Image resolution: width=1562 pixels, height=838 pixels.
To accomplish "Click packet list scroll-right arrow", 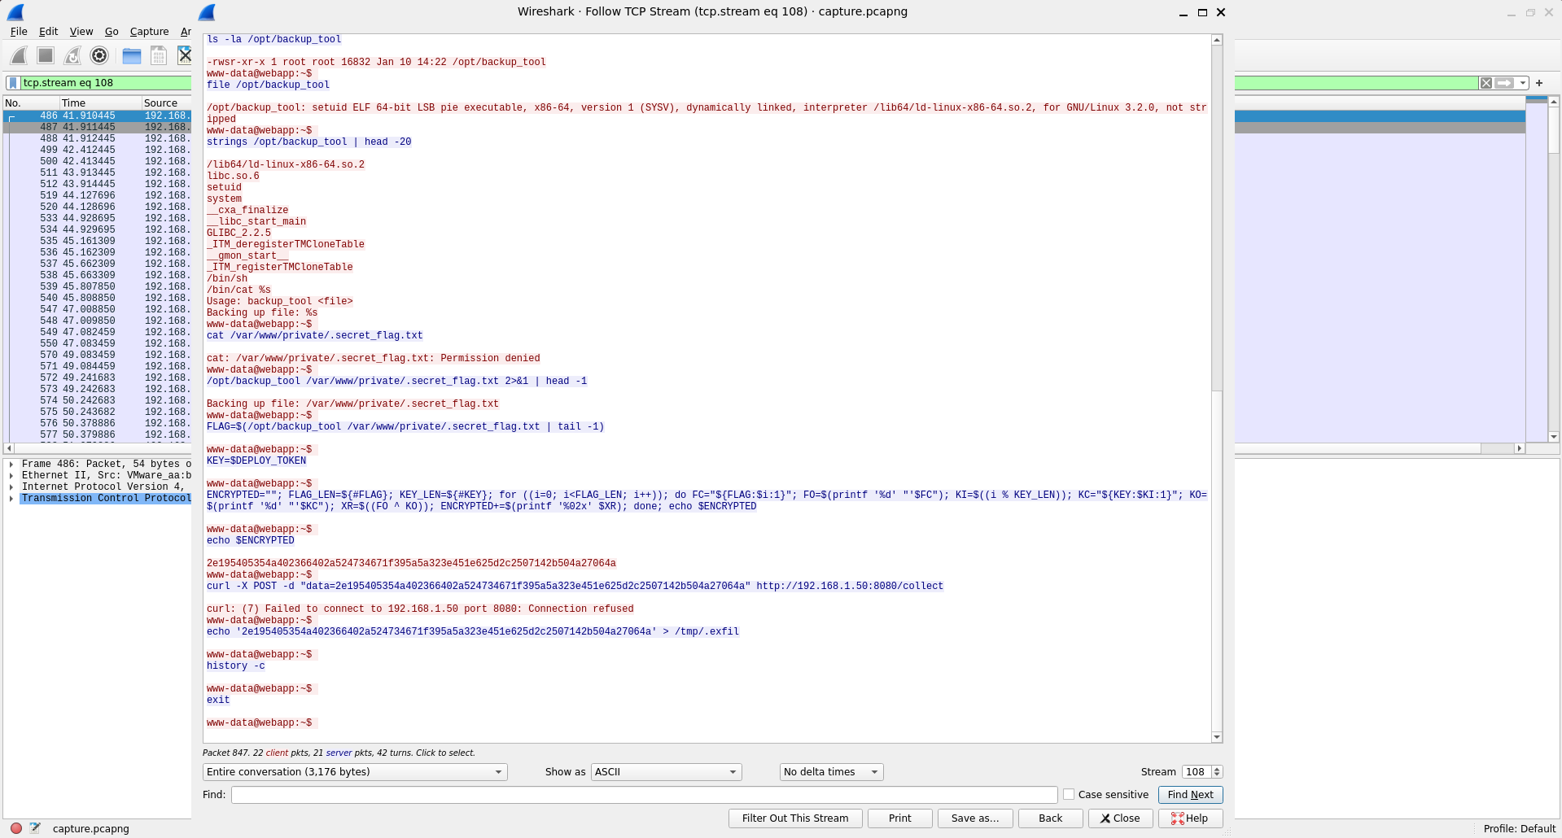I will (x=1519, y=448).
